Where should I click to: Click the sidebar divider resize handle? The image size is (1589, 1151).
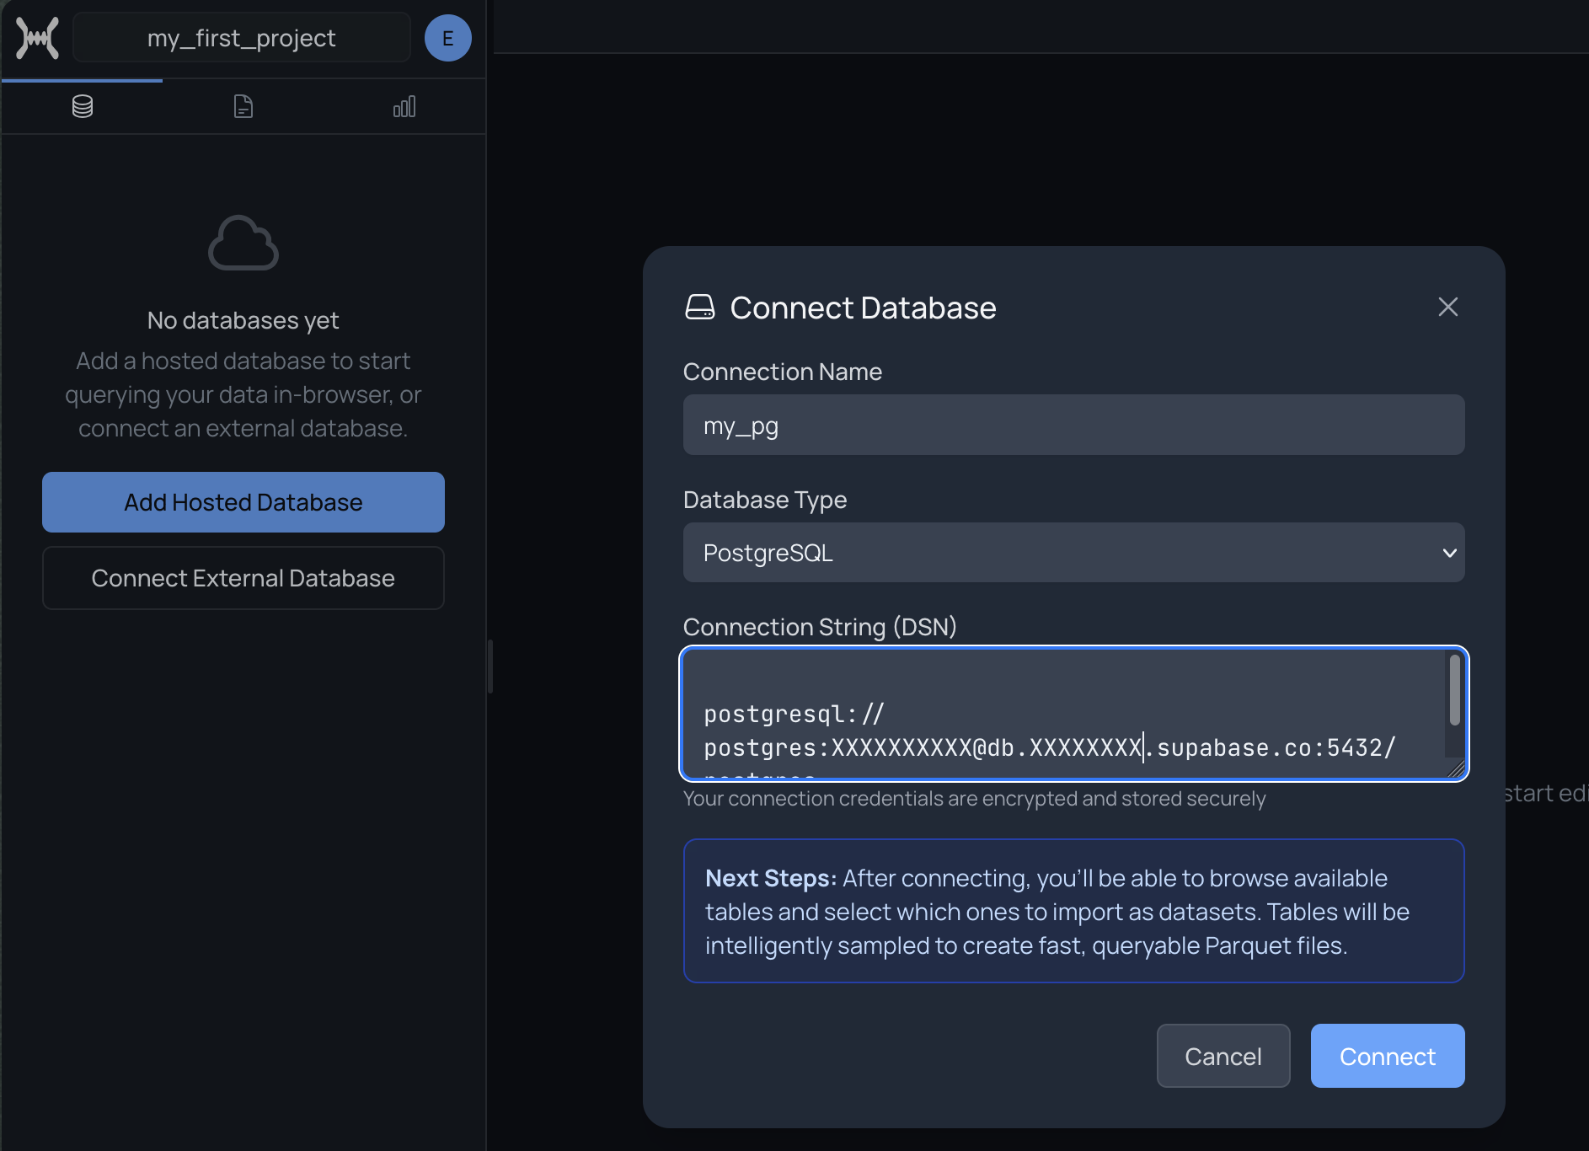coord(490,666)
